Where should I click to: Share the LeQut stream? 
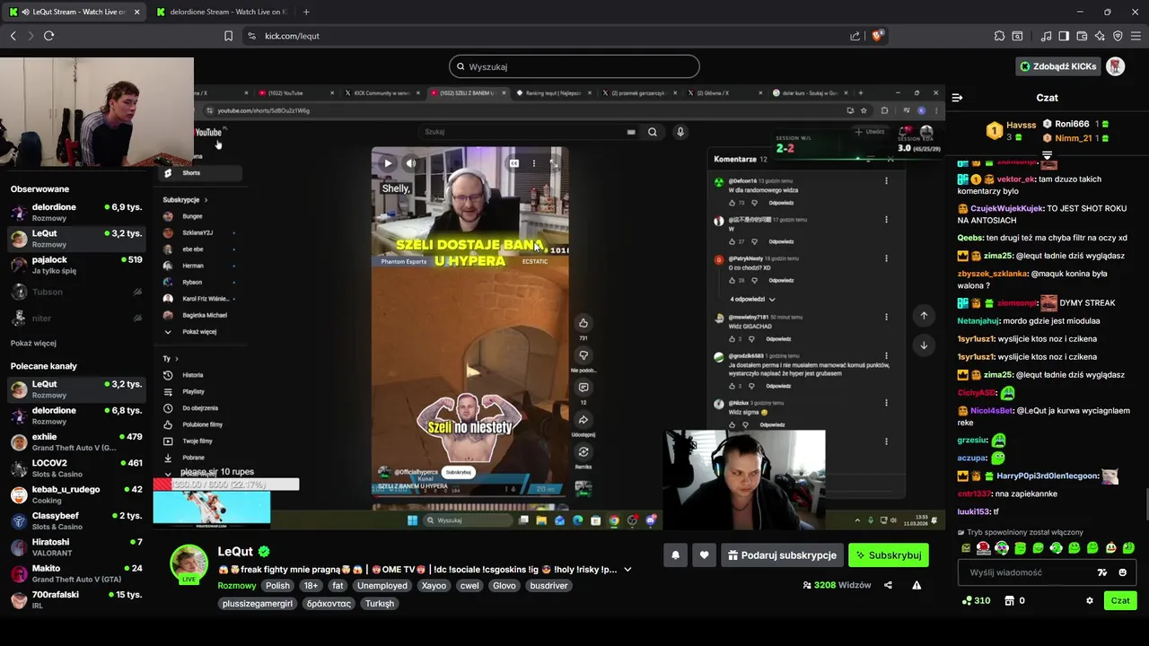click(x=888, y=585)
